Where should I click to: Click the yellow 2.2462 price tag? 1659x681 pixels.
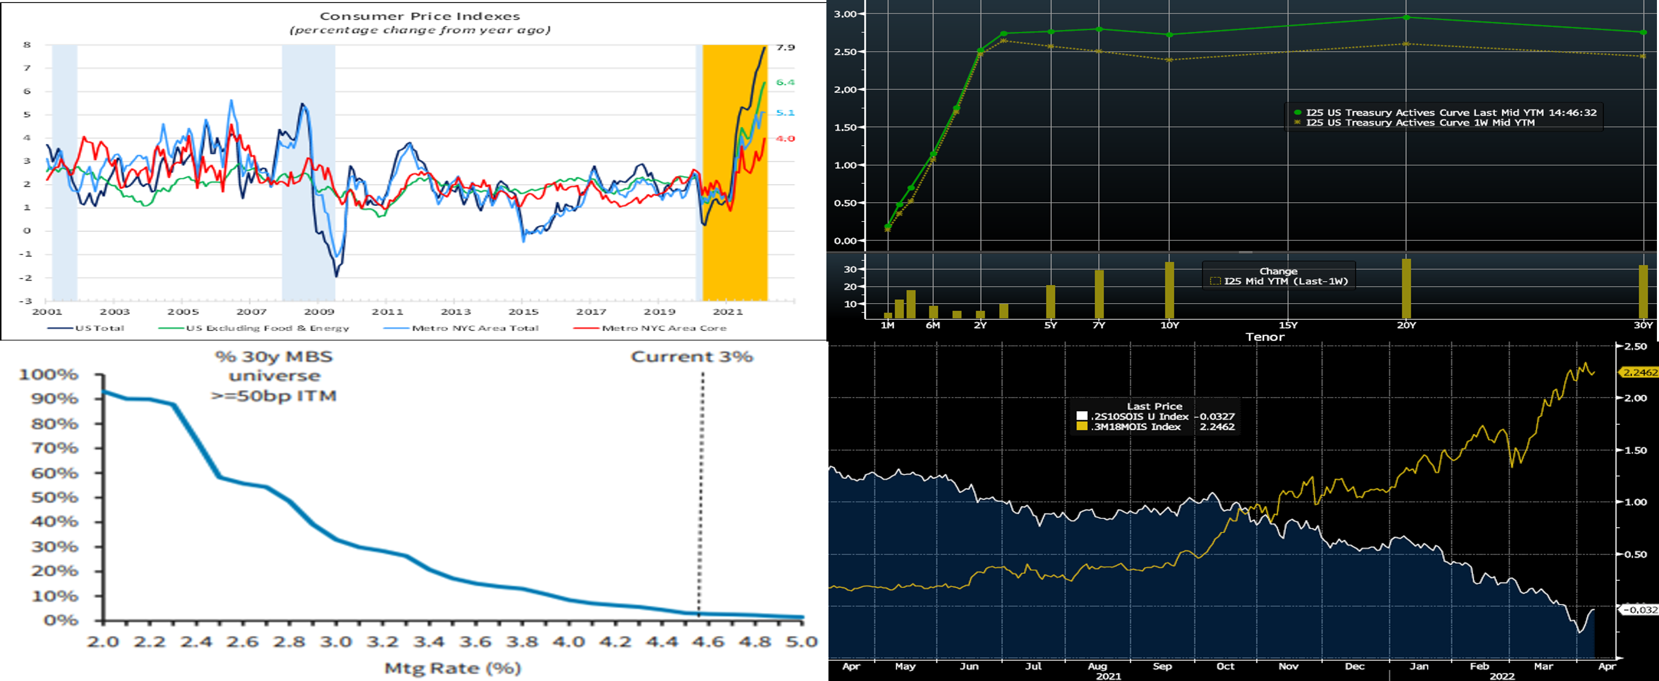[x=1639, y=372]
